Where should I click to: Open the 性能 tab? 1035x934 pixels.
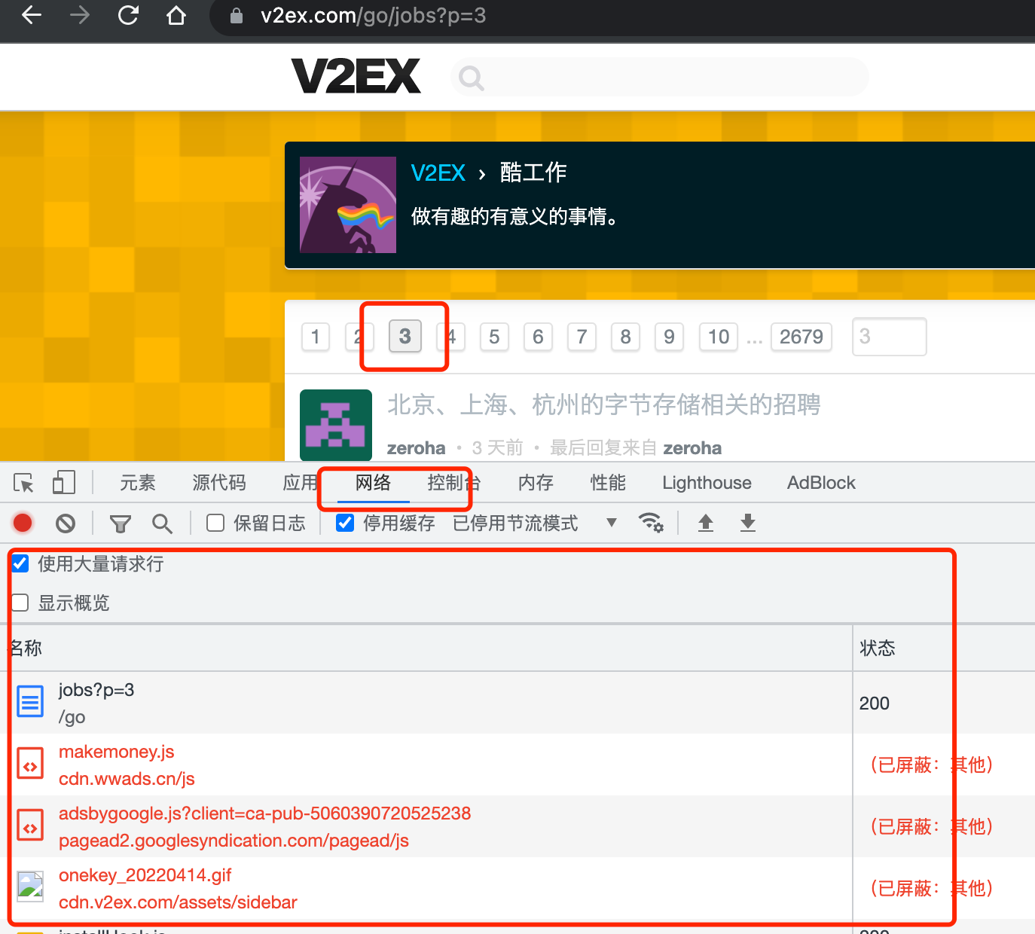(x=608, y=483)
